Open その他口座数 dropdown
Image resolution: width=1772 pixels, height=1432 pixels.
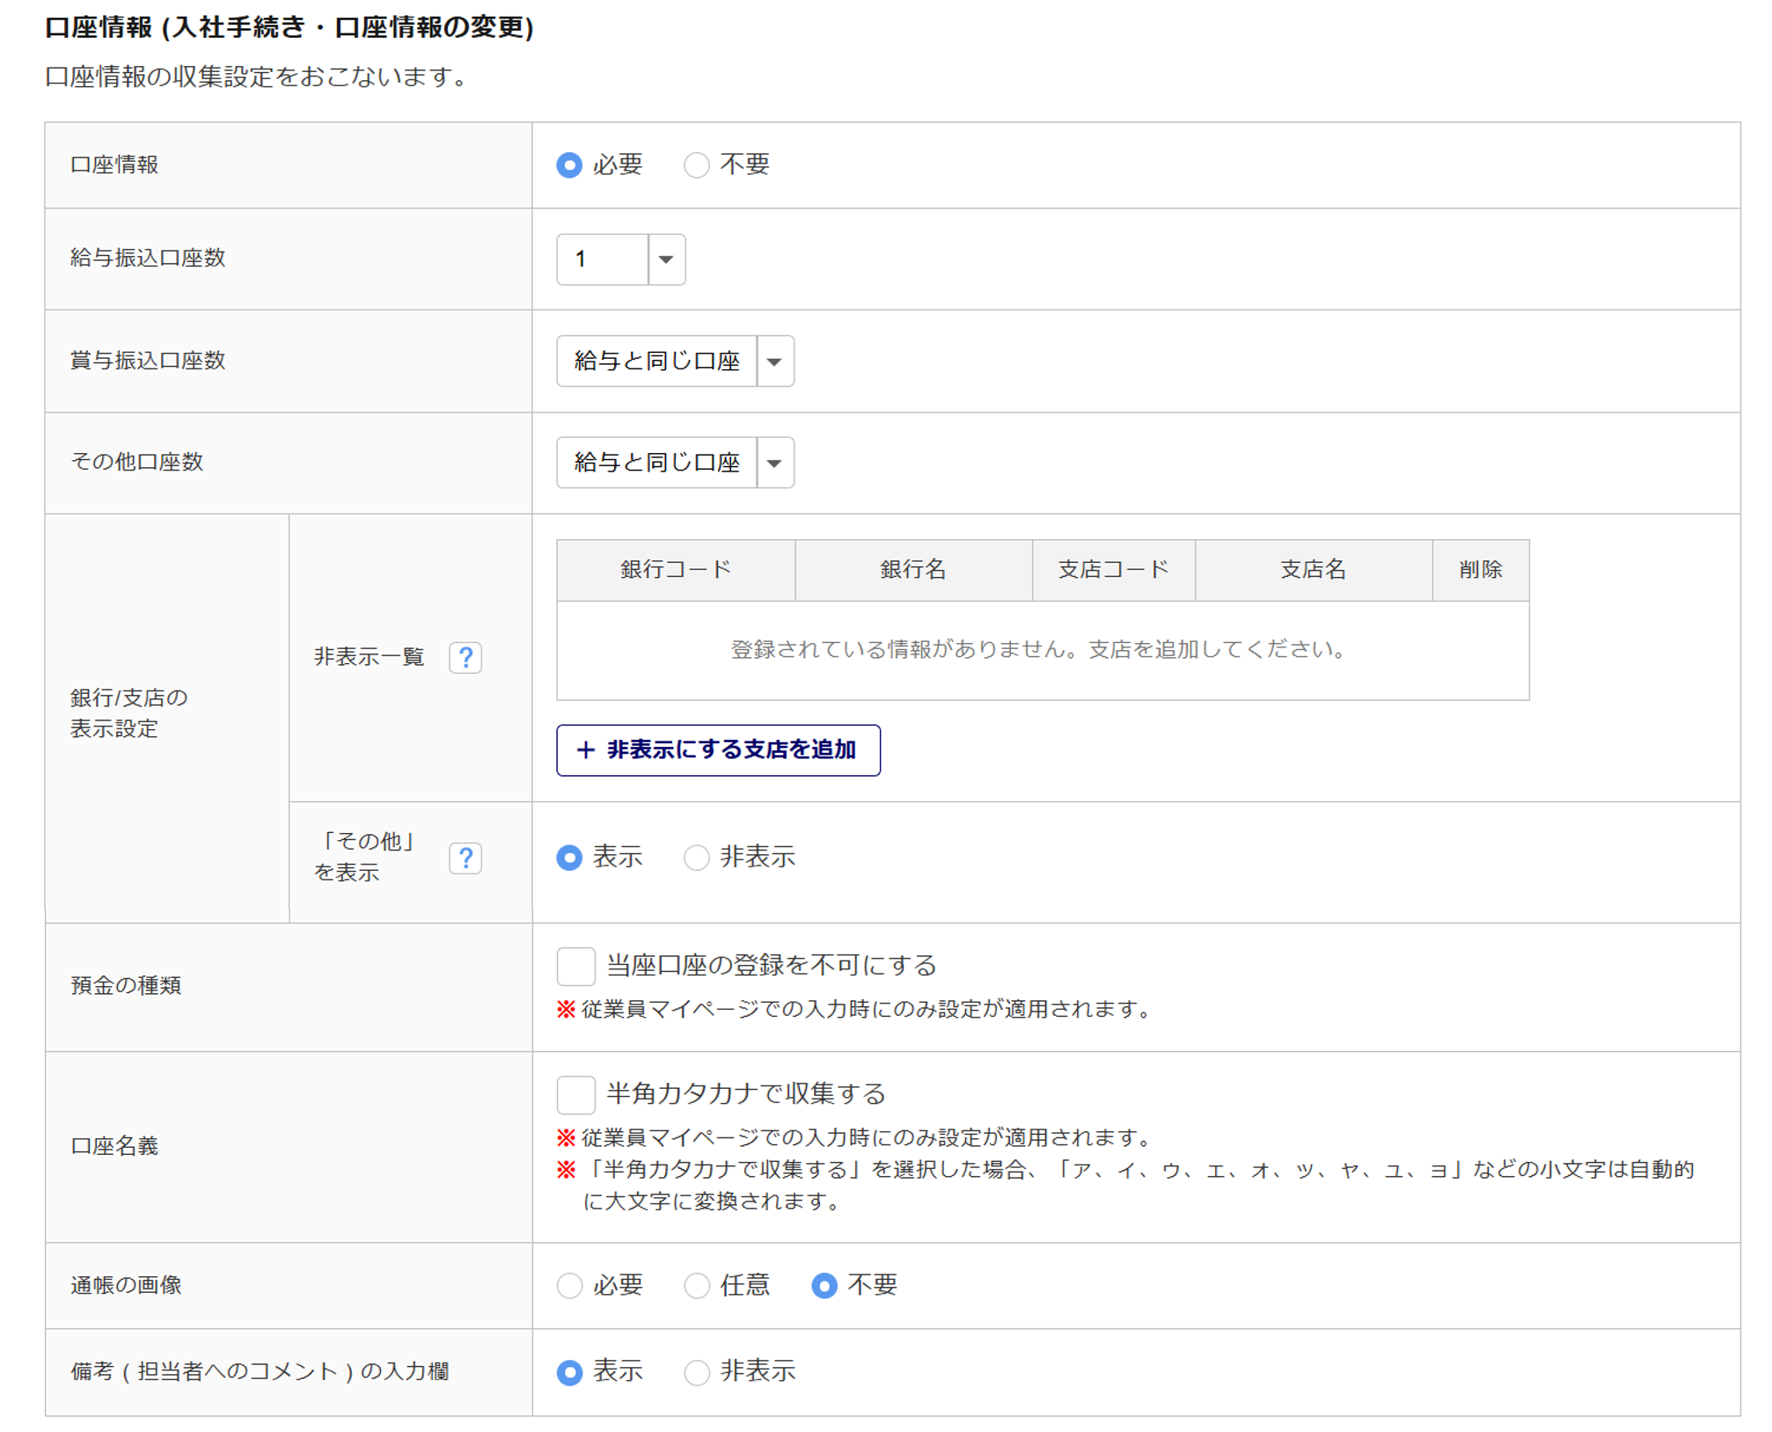(674, 463)
